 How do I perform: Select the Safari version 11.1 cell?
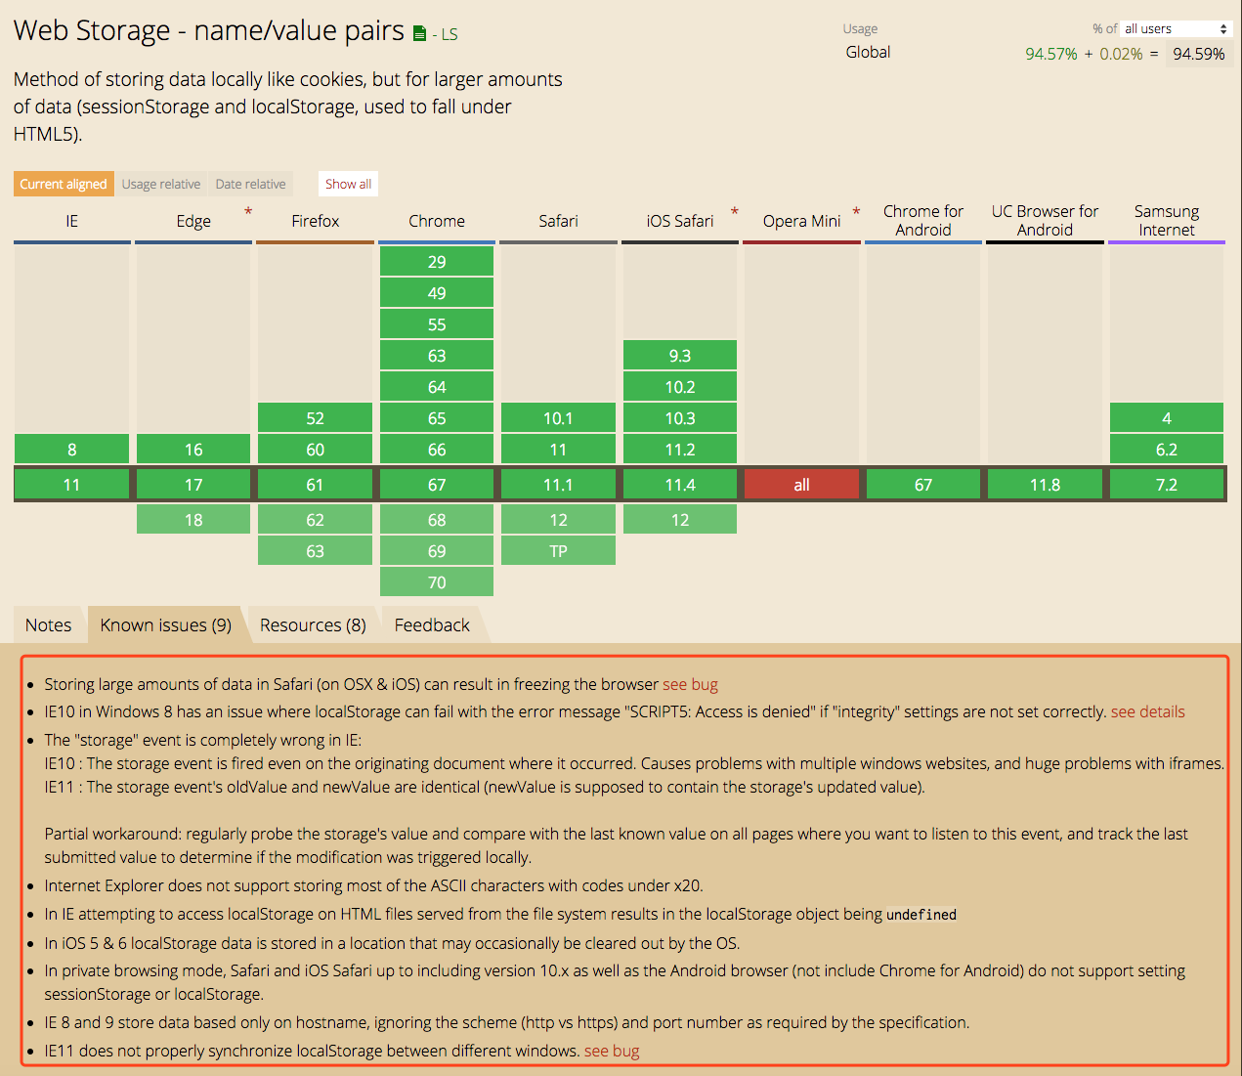tap(558, 485)
